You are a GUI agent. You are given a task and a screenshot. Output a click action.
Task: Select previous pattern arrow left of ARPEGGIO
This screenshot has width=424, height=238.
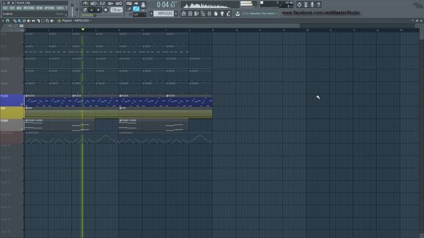151,13
